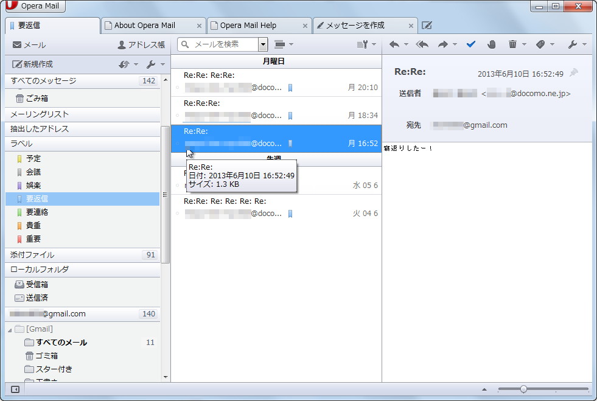Click the label tag icon
Screen dimensions: 597x401
click(x=540, y=44)
